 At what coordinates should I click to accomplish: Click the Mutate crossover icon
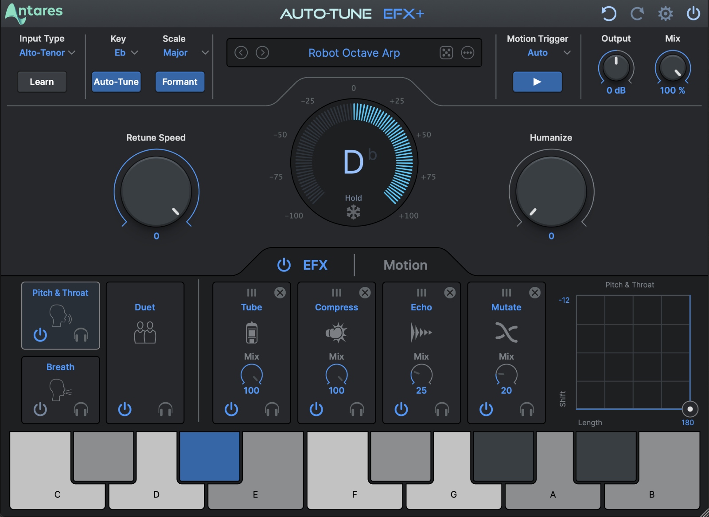(506, 332)
